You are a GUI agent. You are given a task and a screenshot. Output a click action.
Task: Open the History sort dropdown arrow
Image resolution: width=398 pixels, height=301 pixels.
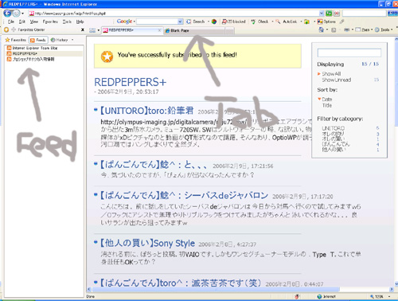click(72, 40)
